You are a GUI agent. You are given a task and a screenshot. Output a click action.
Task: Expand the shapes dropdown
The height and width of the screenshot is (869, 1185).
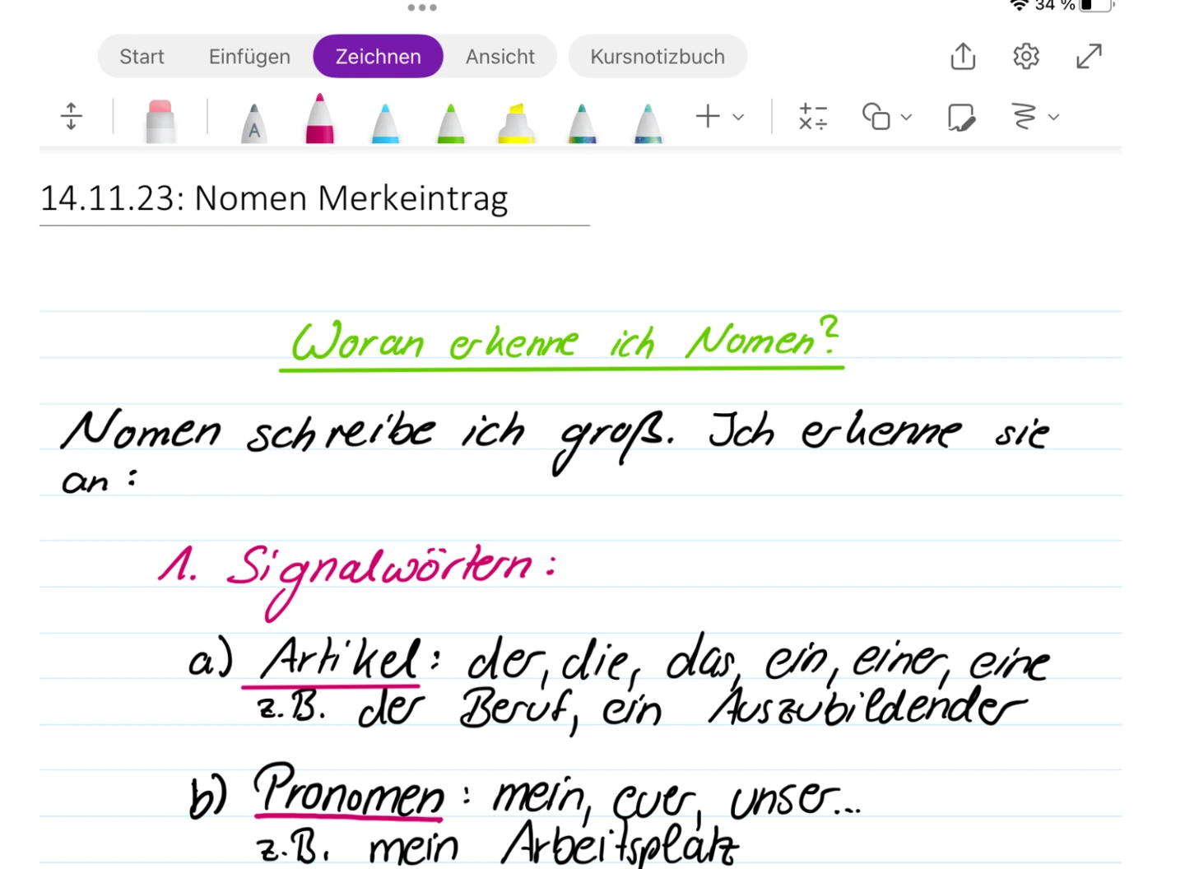pos(906,117)
